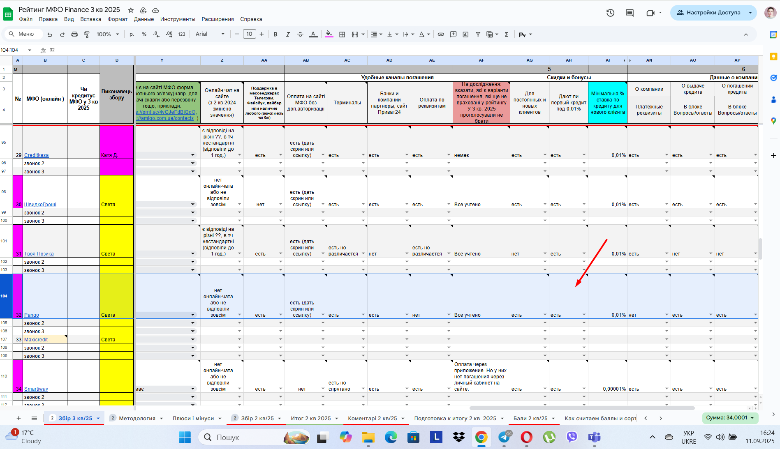Image resolution: width=780 pixels, height=449 pixels.
Task: Open version history clock icon
Action: 610,13
